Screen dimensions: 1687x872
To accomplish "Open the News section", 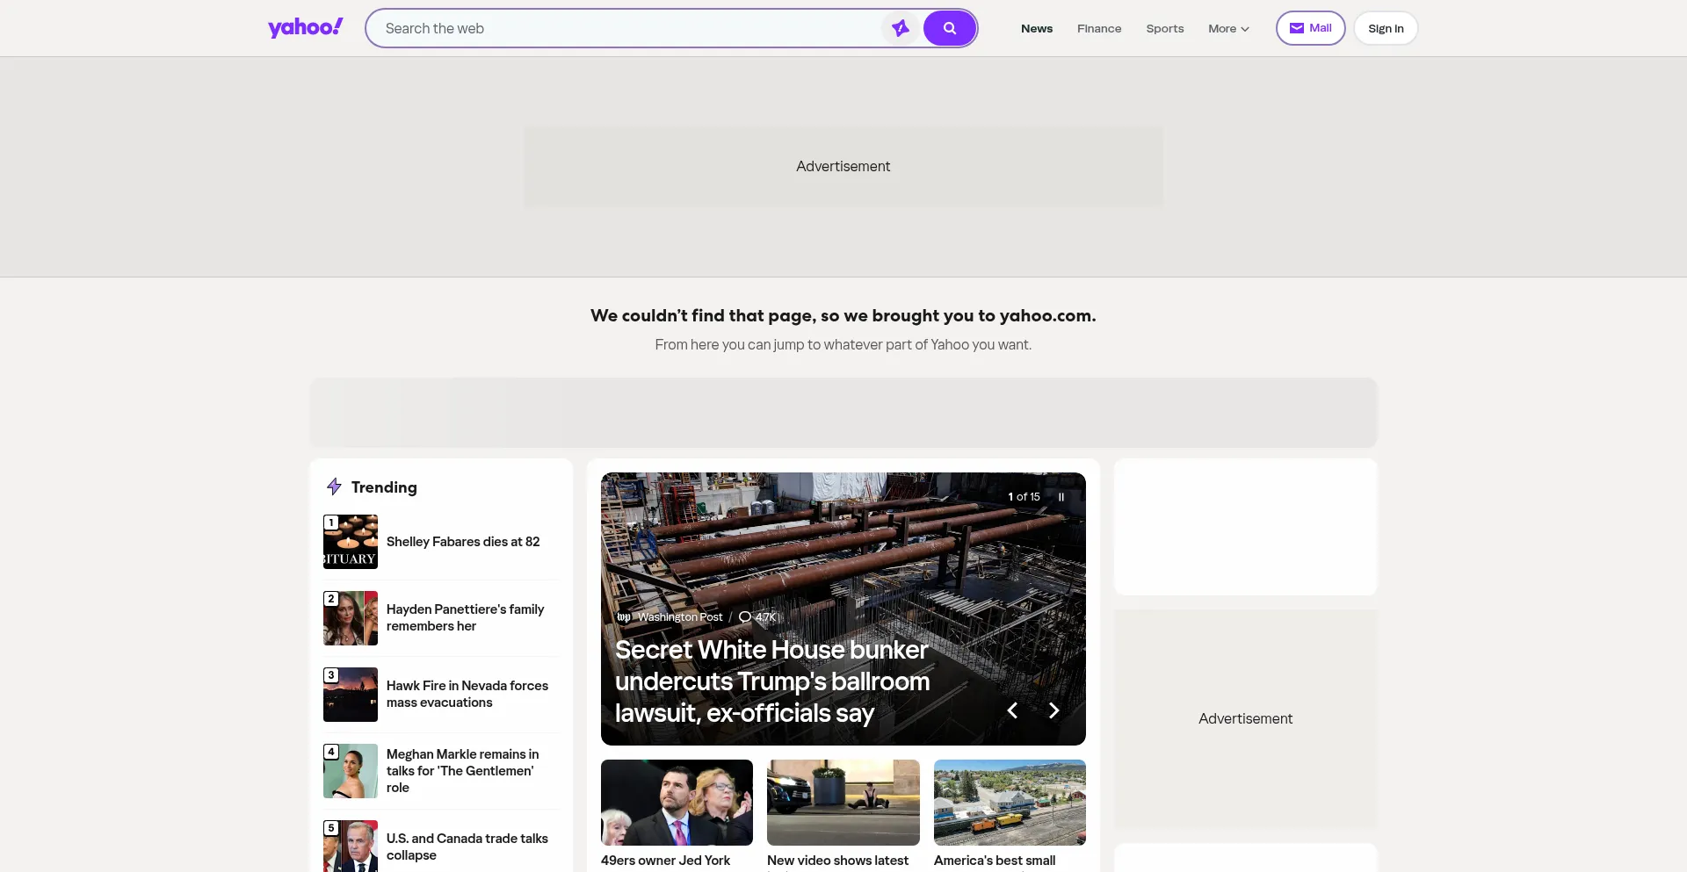I will (x=1037, y=28).
